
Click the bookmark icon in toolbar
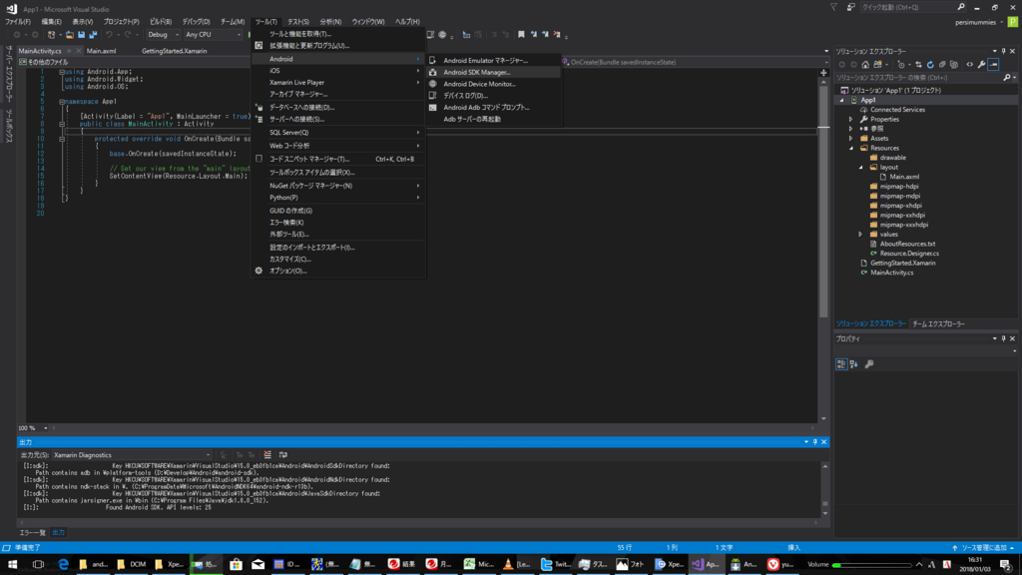521,35
